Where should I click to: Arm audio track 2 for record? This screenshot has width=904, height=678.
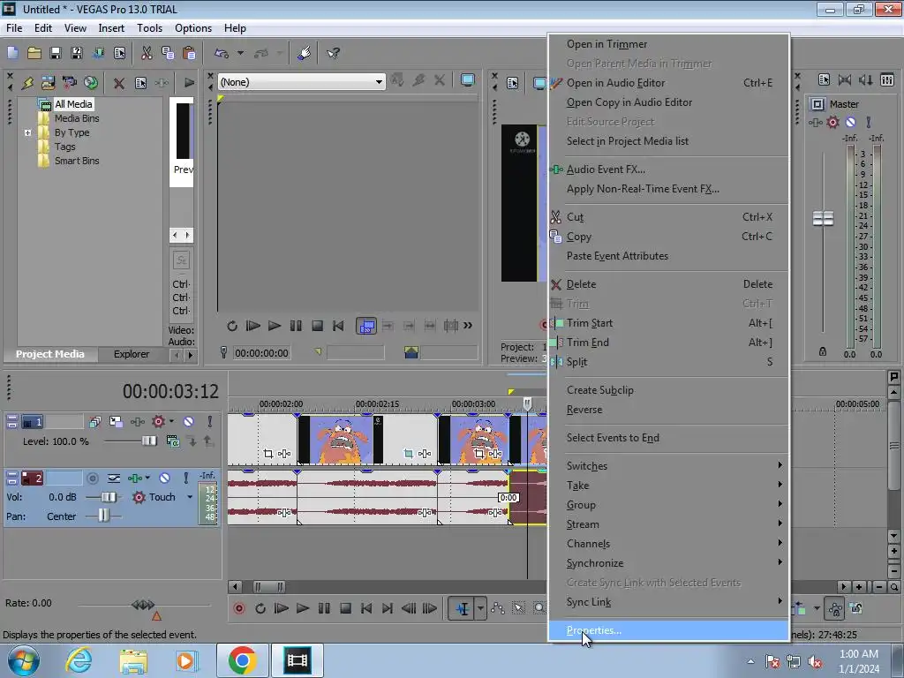[92, 478]
